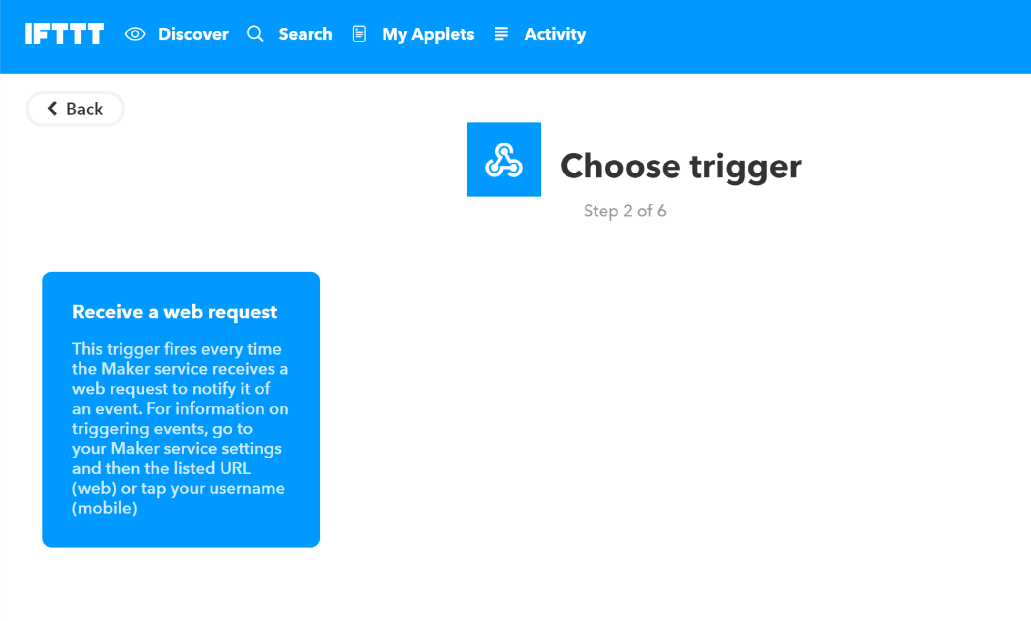The image size is (1031, 621).
Task: Click the Search magnifier icon
Action: pos(256,33)
